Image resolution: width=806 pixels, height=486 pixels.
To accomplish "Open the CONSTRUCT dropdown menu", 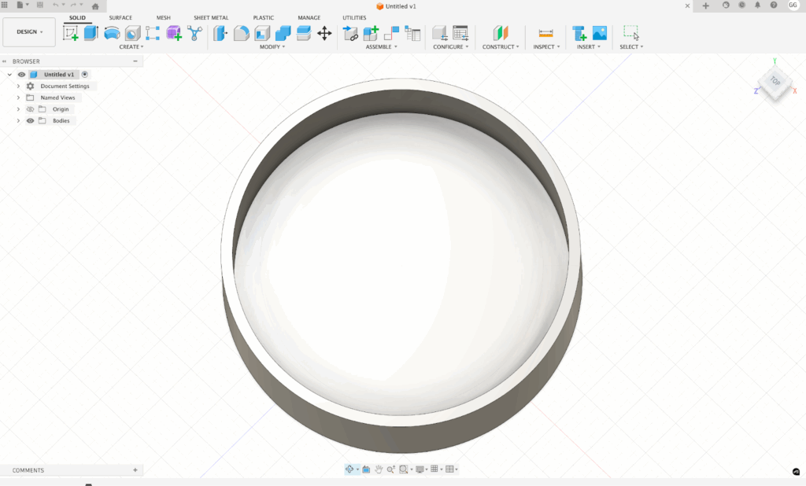I will [x=501, y=47].
